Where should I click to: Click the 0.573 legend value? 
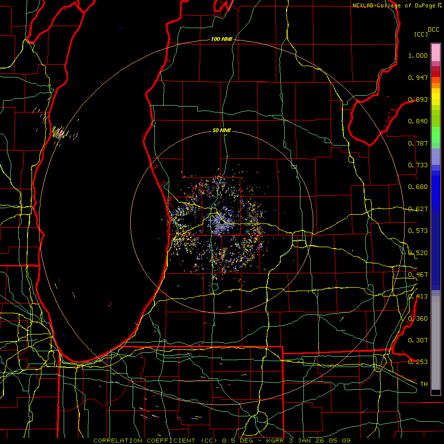click(418, 231)
